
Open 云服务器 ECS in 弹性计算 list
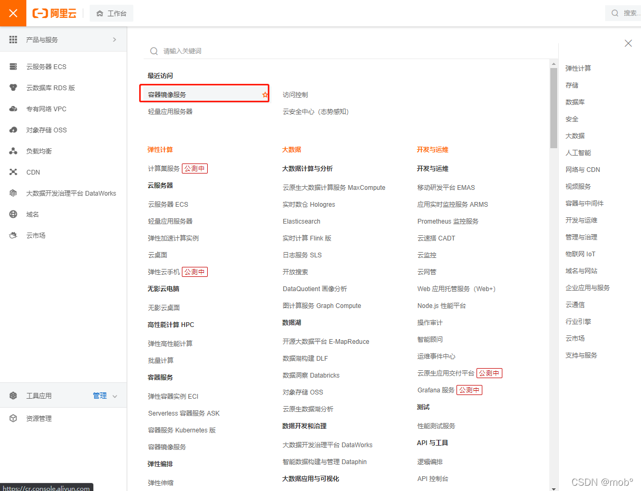[168, 205]
